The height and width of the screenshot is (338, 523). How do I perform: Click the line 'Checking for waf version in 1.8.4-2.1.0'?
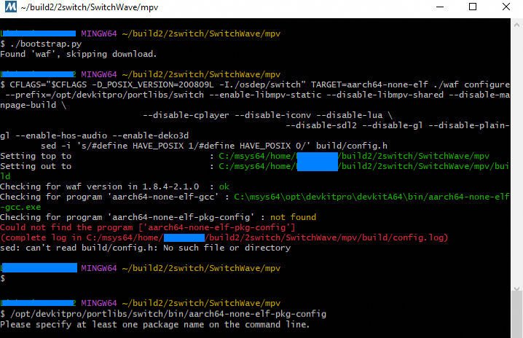(99, 186)
